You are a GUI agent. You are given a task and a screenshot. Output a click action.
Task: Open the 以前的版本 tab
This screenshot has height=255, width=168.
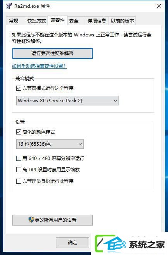pyautogui.click(x=122, y=21)
